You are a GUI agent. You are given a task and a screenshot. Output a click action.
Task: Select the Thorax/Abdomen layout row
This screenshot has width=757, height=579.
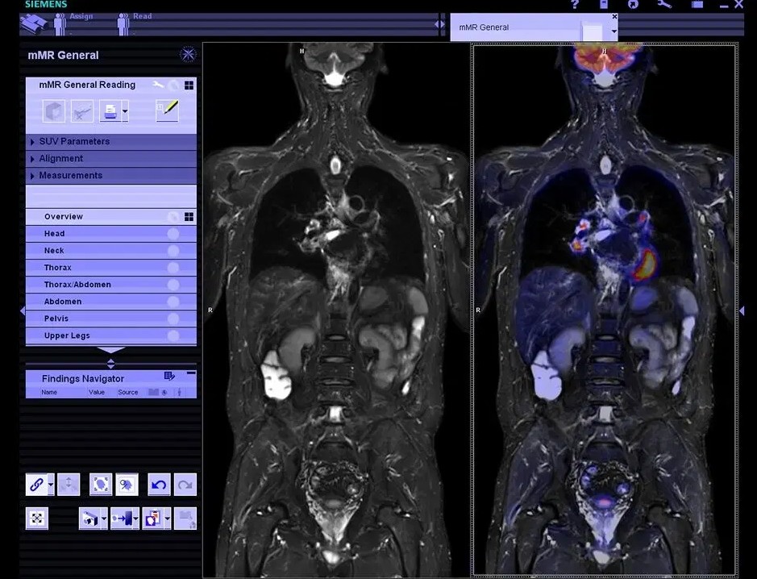[x=111, y=285]
